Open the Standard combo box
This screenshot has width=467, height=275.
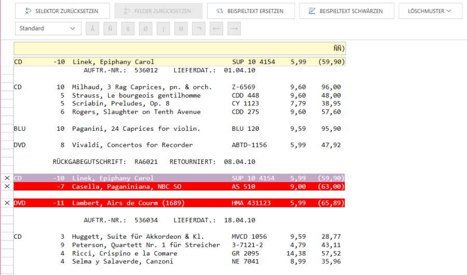(x=48, y=29)
